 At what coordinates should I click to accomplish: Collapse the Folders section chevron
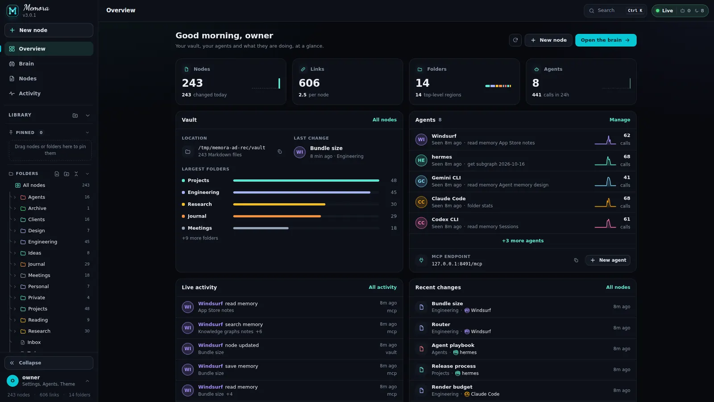point(87,174)
